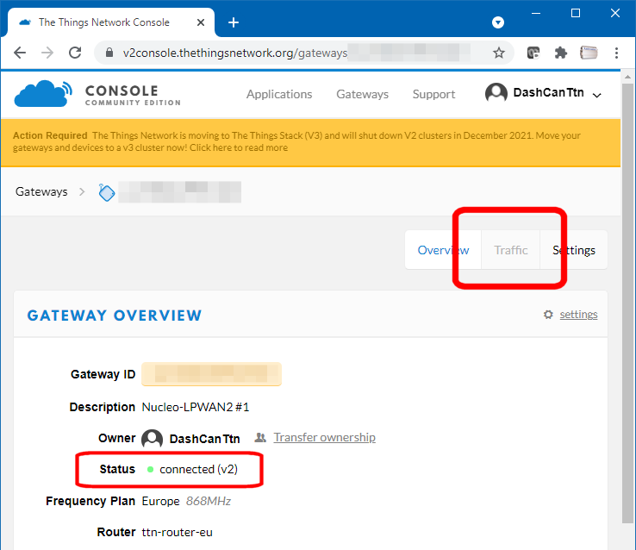Click the padlock site info icon

(109, 53)
